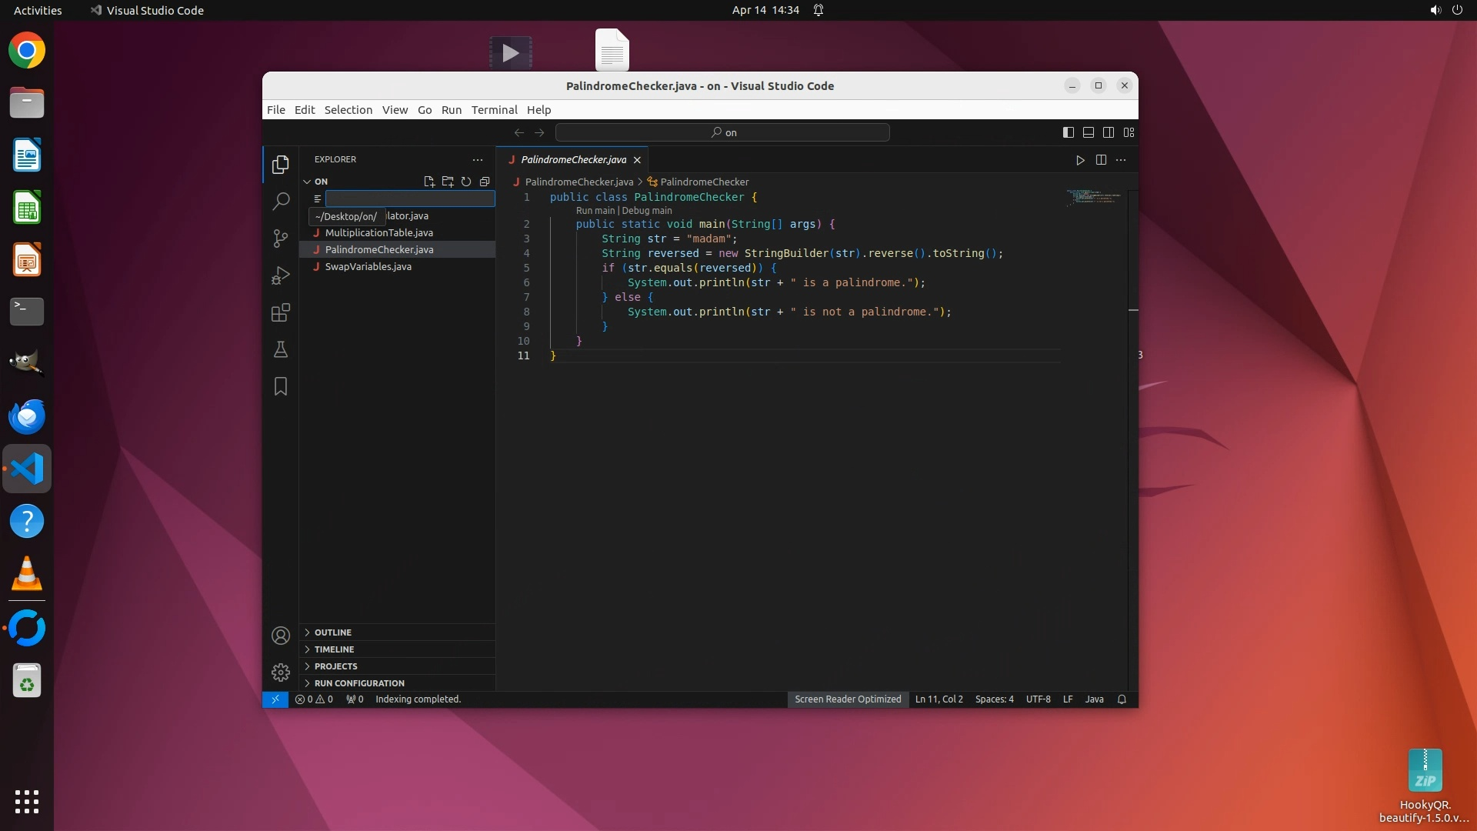Expand the RUN CONFIGURATION section

click(359, 683)
